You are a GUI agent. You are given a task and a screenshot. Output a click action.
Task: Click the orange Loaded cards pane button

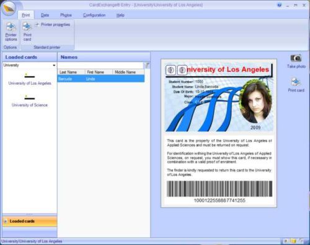click(30, 221)
